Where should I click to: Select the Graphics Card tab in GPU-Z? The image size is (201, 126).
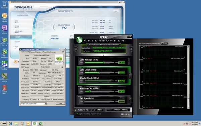click(x=25, y=52)
